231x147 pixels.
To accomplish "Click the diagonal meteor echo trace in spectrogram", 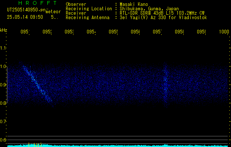I will click(x=37, y=84).
